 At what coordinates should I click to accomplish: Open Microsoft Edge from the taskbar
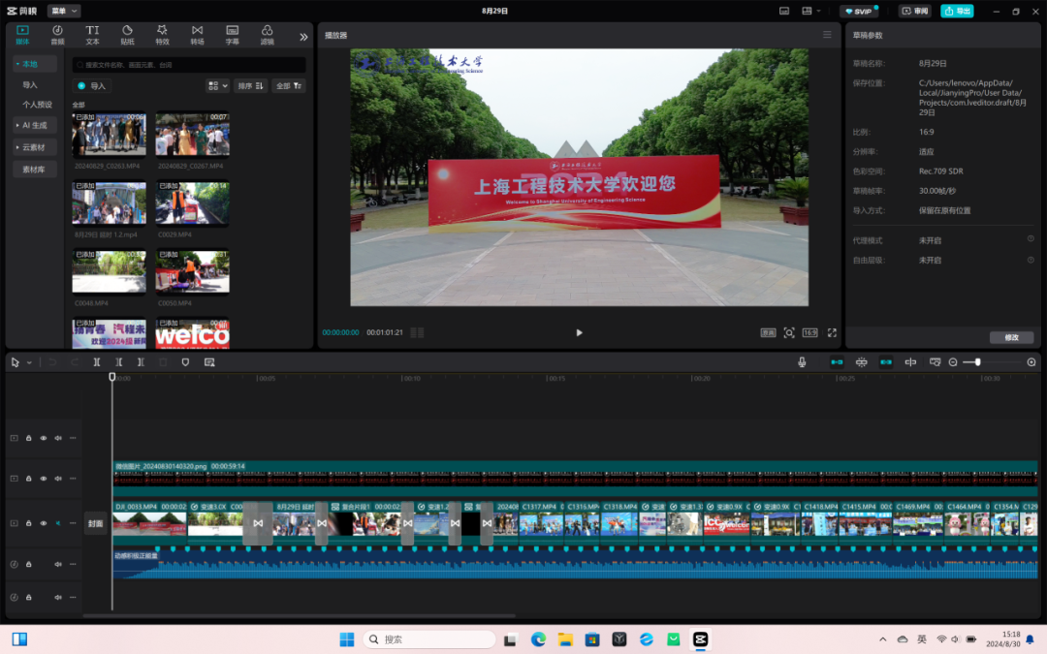(x=538, y=639)
